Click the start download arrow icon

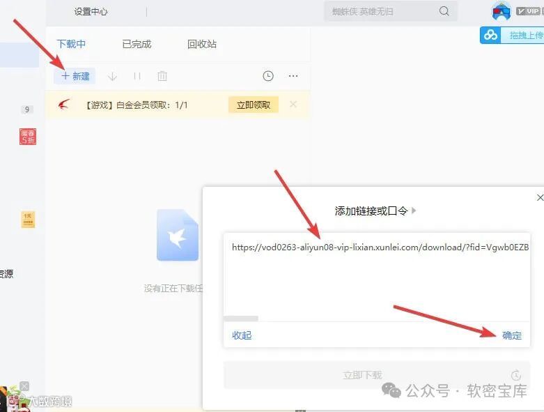[112, 76]
